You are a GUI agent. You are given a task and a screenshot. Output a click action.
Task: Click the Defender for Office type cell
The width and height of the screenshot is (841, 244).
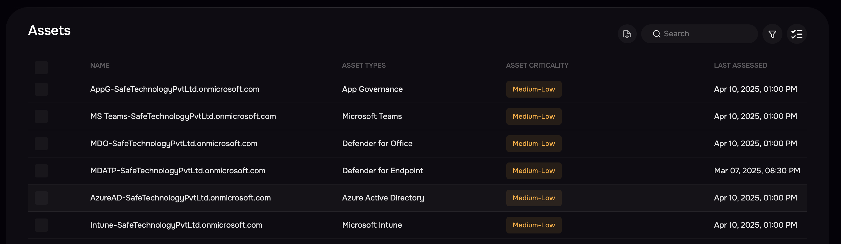[377, 144]
